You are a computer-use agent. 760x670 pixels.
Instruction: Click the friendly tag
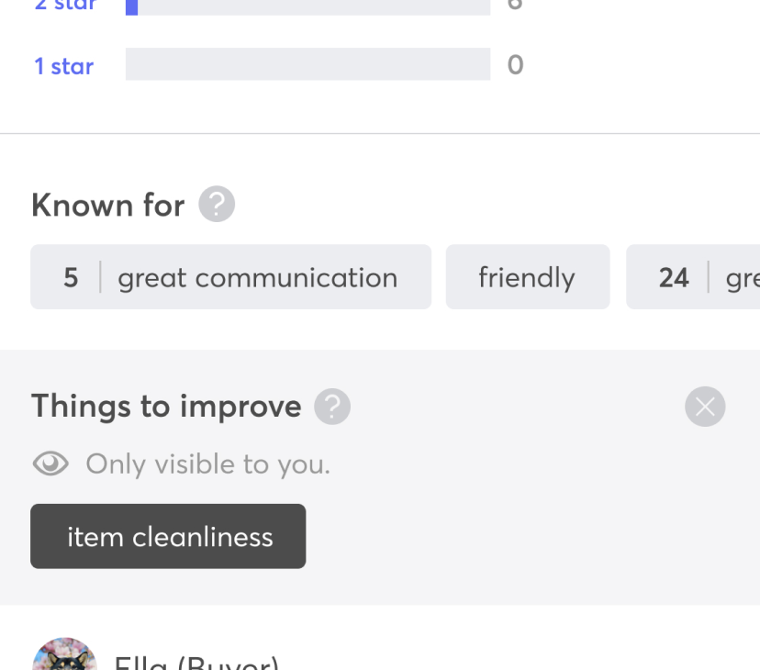point(527,277)
